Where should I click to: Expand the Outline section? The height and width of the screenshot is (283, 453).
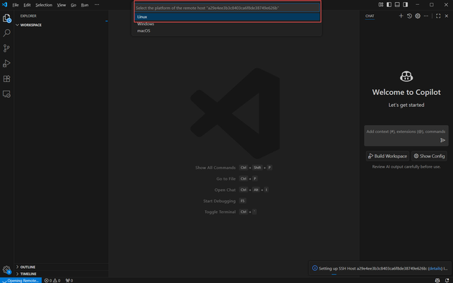pos(28,267)
